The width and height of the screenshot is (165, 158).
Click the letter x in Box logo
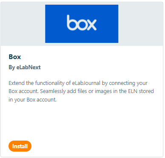(x=91, y=25)
